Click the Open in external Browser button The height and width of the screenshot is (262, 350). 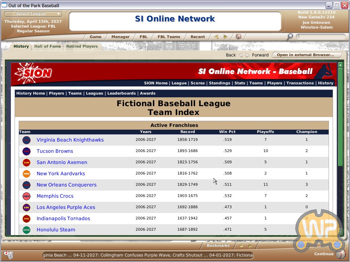pos(305,55)
